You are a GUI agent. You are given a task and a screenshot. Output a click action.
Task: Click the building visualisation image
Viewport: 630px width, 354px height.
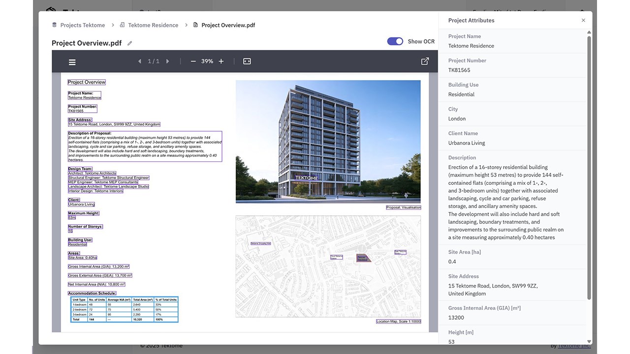tap(328, 142)
